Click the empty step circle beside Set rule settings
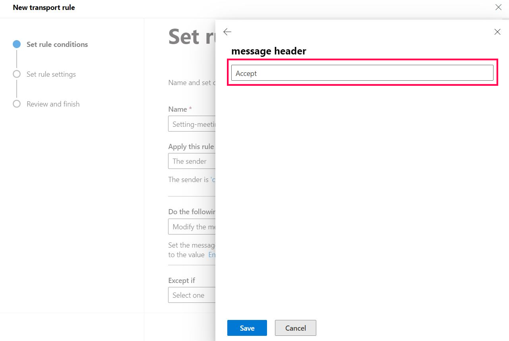The image size is (509, 341). (17, 74)
